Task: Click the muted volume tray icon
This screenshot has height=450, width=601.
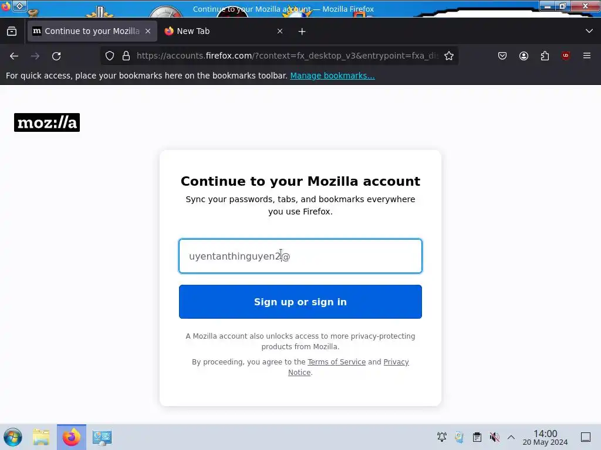Action: tap(494, 437)
